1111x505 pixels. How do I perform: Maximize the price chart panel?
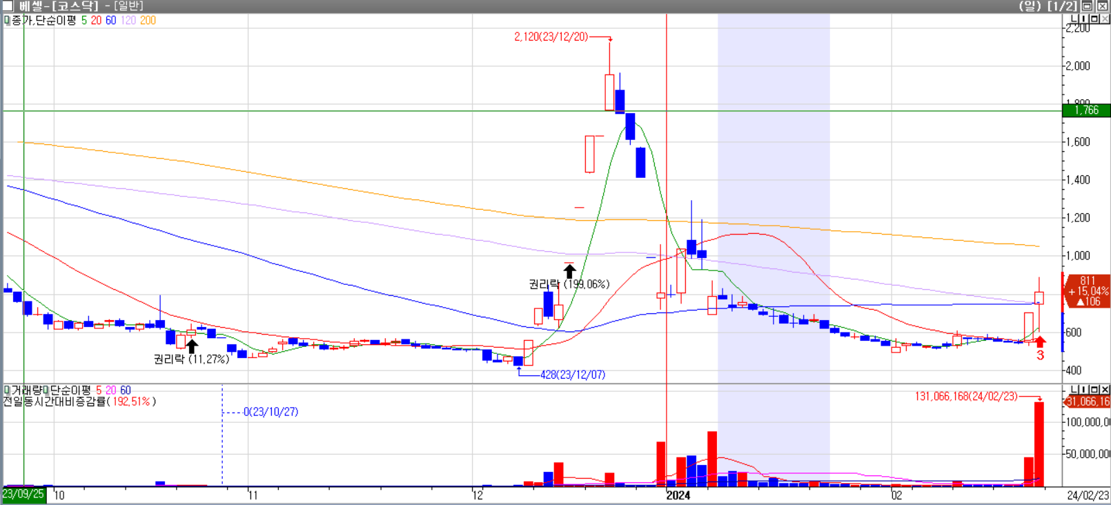(x=1094, y=19)
